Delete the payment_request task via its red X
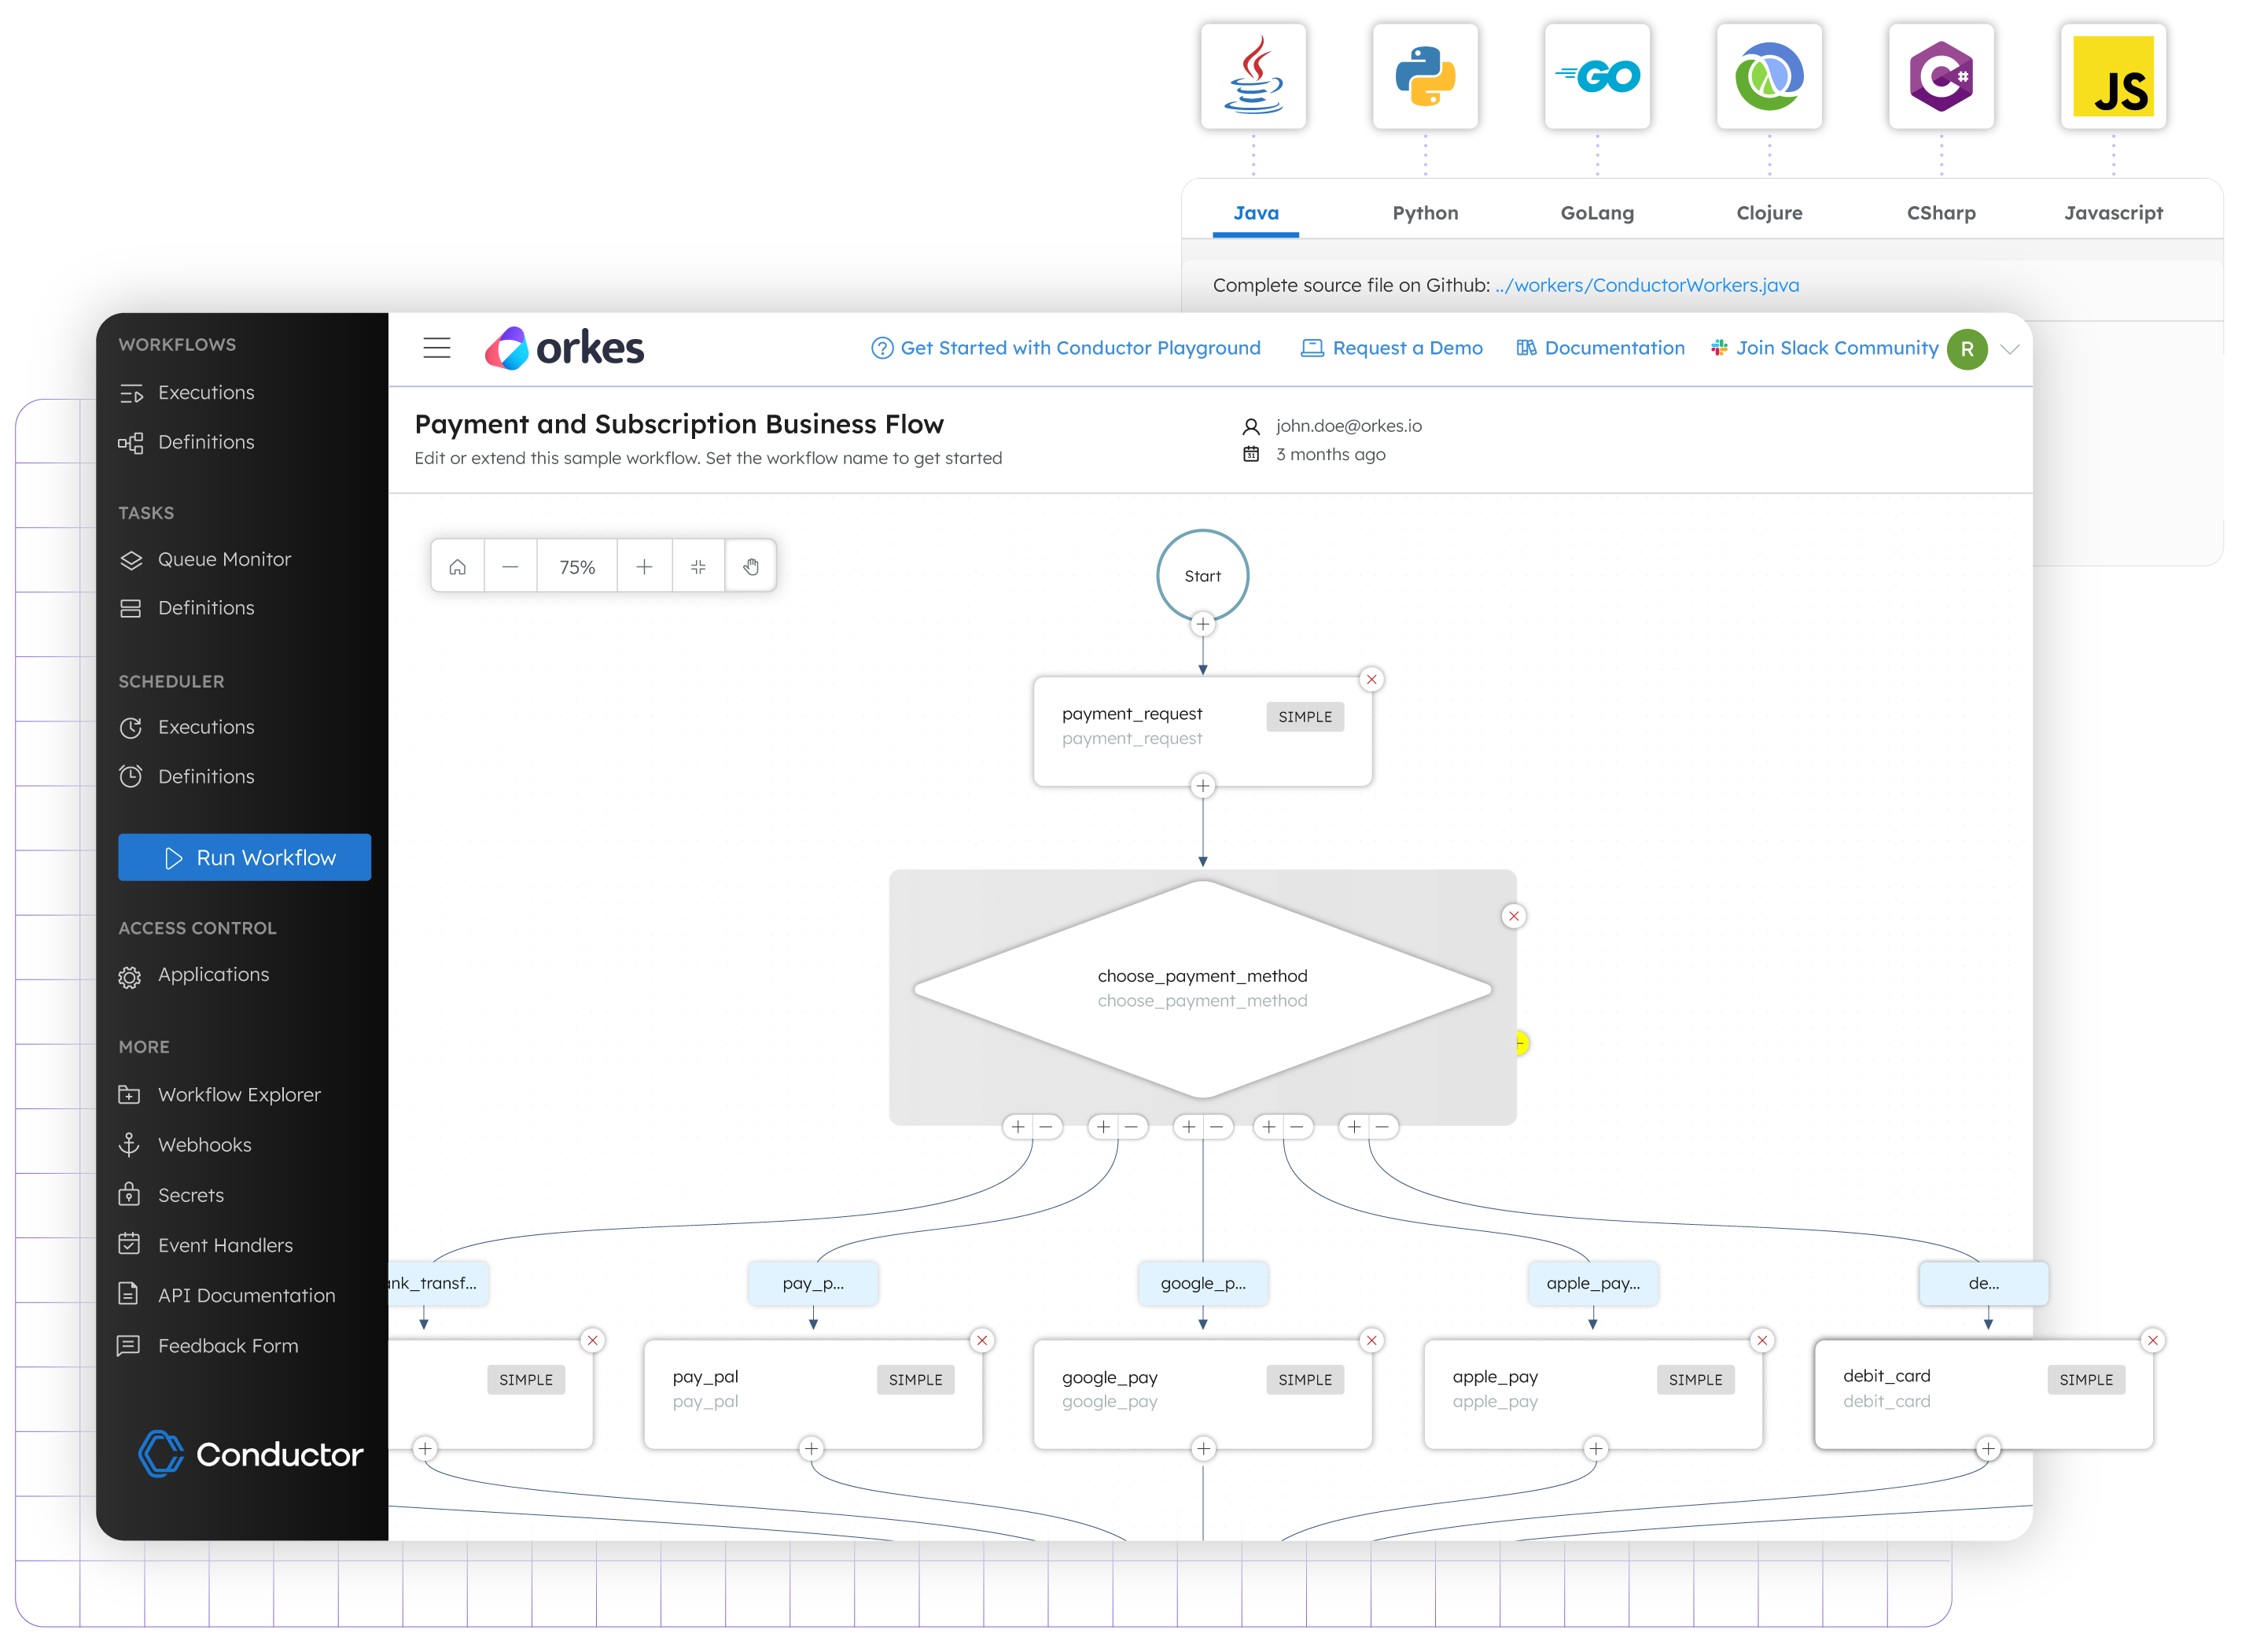The width and height of the screenshot is (2249, 1652). pyautogui.click(x=1371, y=679)
